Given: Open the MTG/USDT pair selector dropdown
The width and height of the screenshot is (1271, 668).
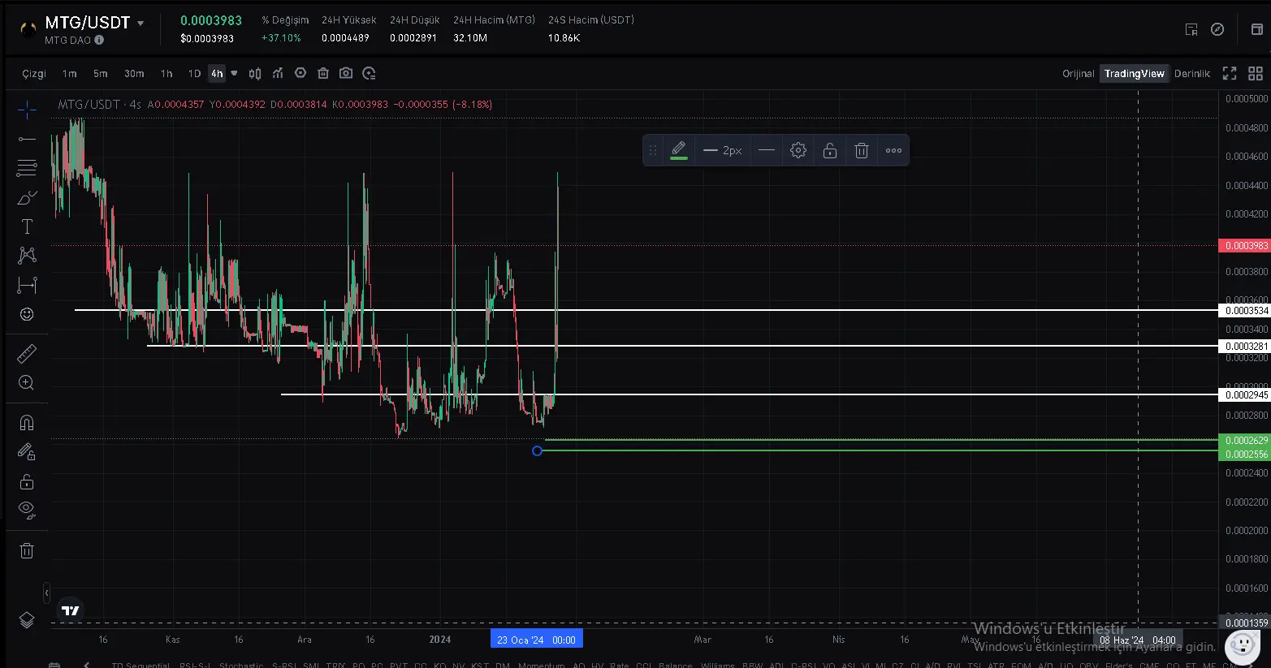Looking at the screenshot, I should pos(141,24).
